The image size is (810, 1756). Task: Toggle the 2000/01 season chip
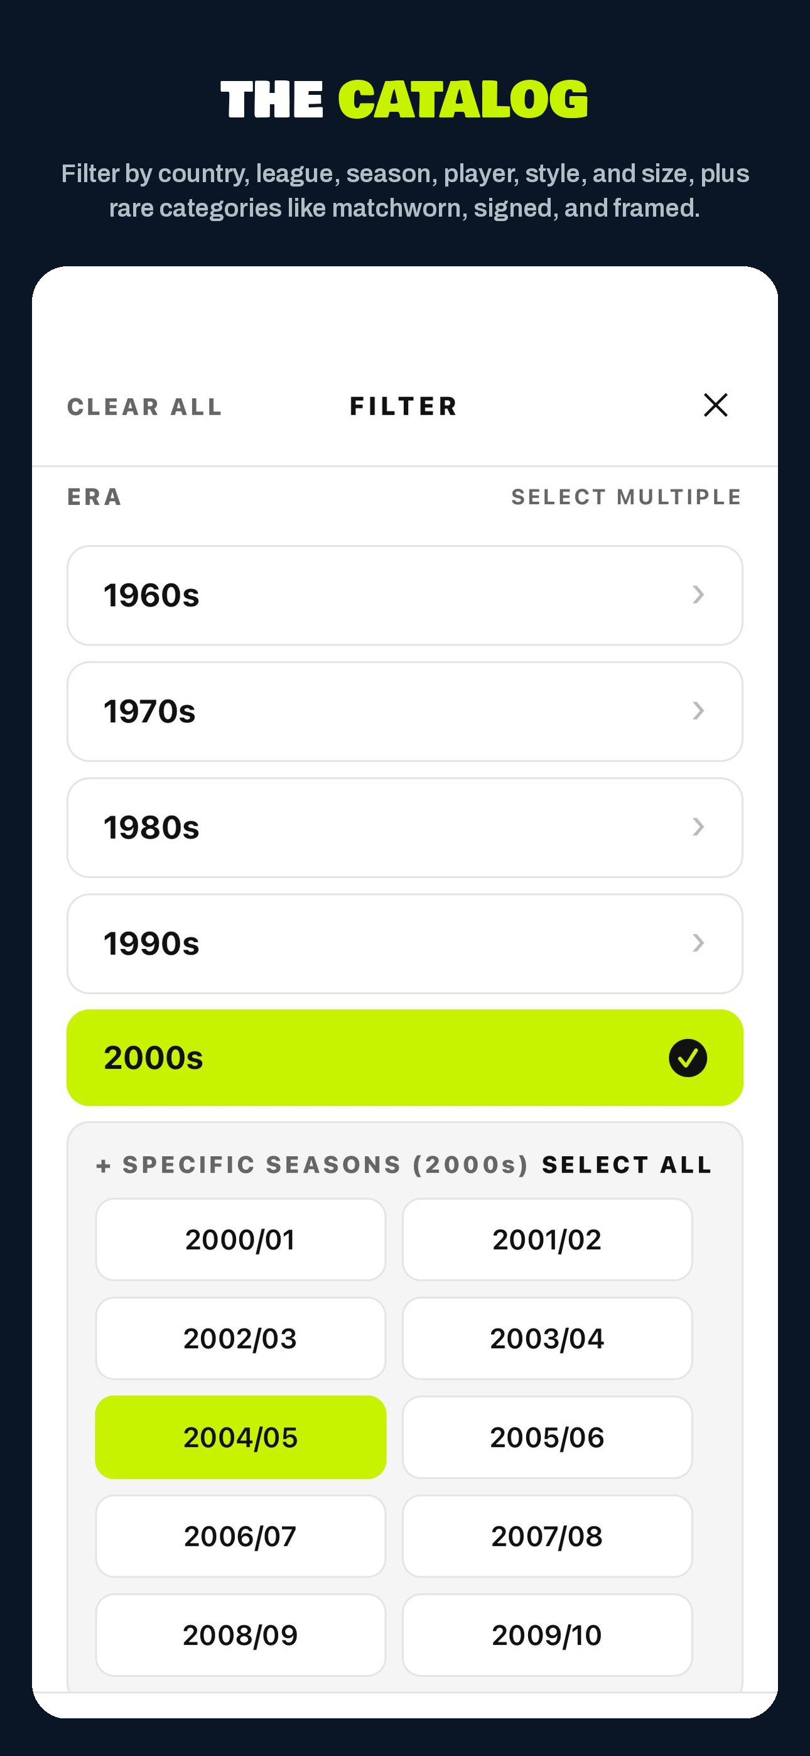point(240,1239)
